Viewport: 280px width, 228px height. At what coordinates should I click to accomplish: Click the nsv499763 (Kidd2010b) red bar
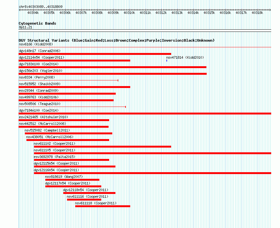pos(66,100)
